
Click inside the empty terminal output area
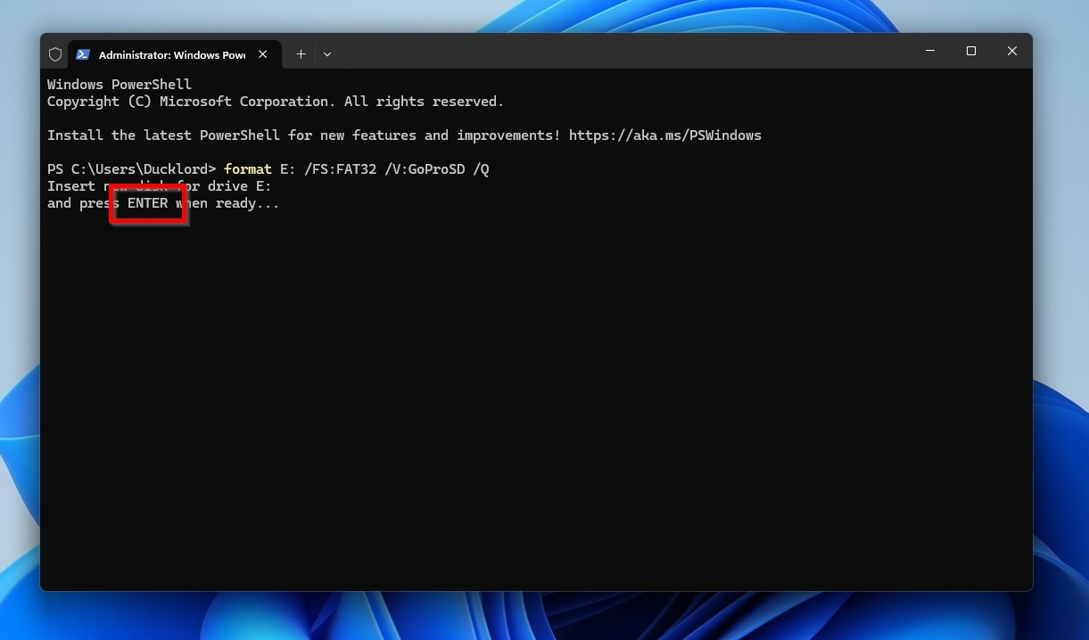(x=535, y=383)
